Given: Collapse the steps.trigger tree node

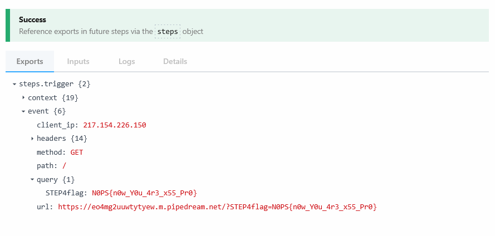Looking at the screenshot, I should tap(14, 84).
